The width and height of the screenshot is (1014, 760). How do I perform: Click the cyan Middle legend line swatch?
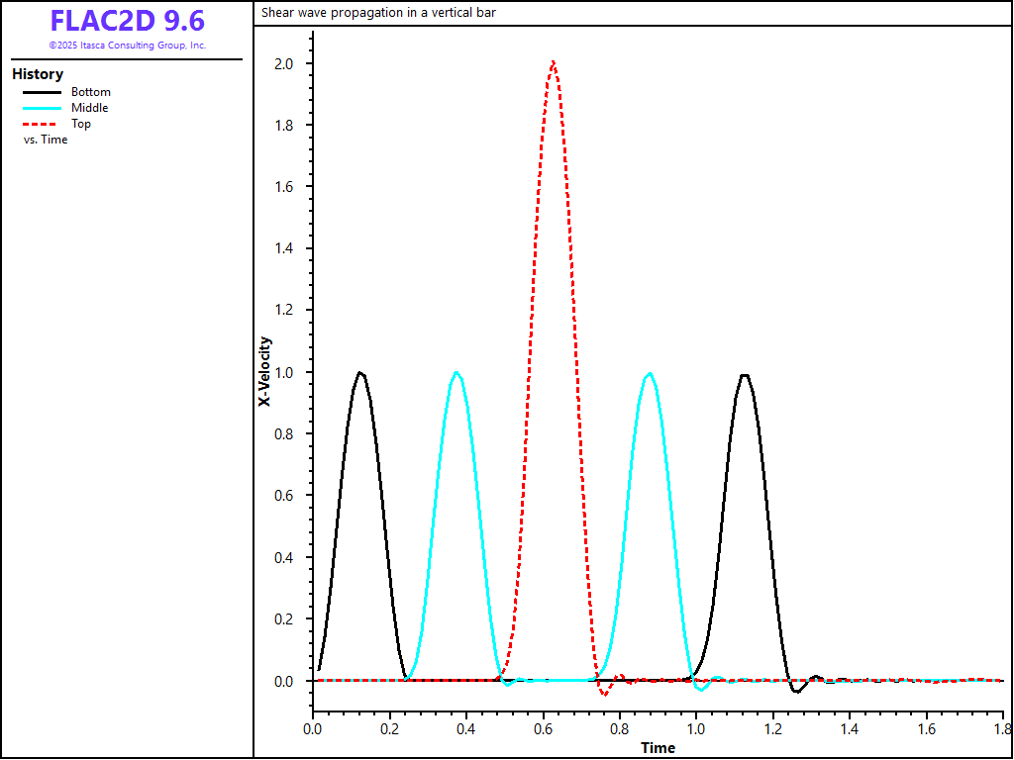pos(43,108)
